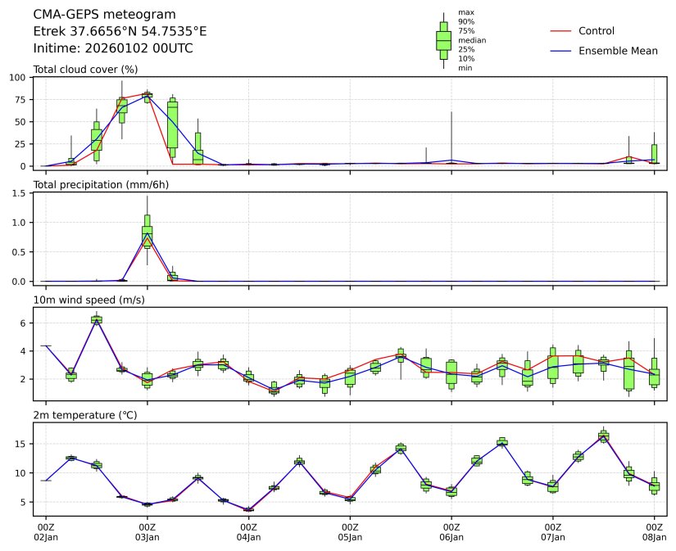Click the highest wind speed box plot
676x551 pixels.
[97, 319]
